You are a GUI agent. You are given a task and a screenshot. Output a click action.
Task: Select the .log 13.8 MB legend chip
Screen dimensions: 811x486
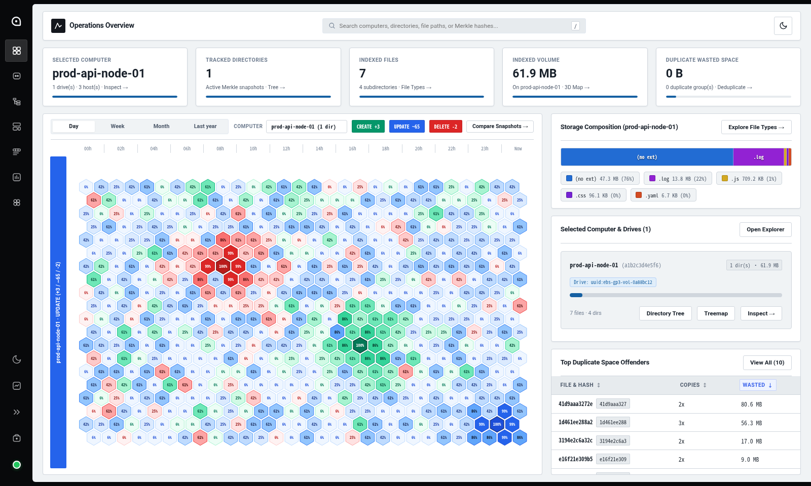click(678, 178)
